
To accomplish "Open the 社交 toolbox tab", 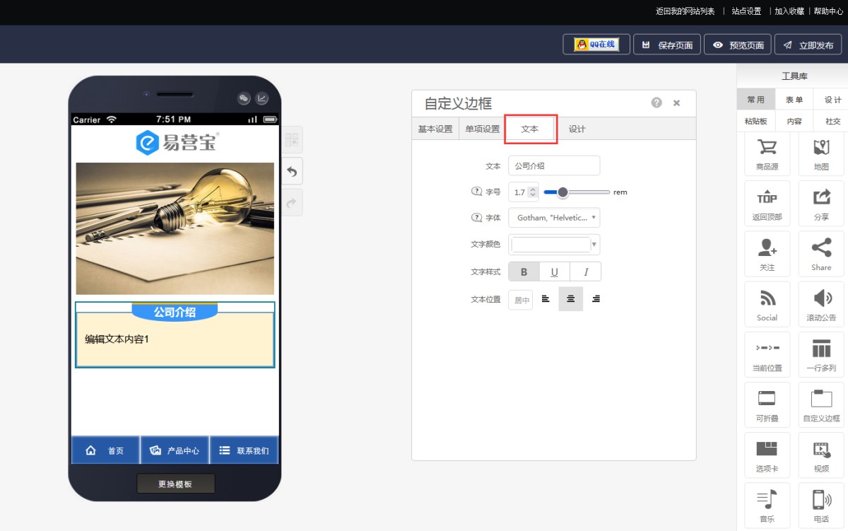I will [832, 121].
